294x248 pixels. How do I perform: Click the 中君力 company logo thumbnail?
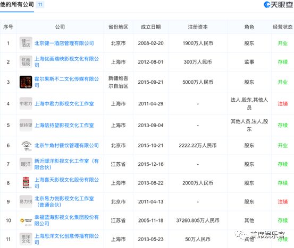pos(26,103)
